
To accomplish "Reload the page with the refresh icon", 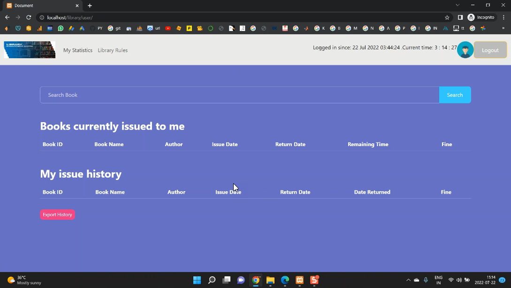I will point(29,17).
